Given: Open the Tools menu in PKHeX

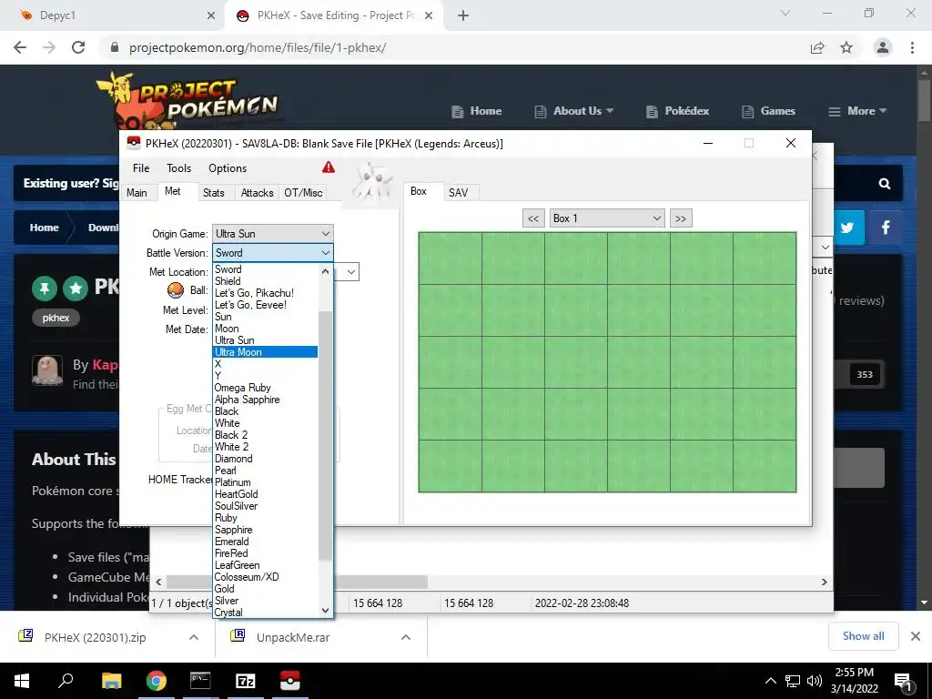Looking at the screenshot, I should pos(178,168).
